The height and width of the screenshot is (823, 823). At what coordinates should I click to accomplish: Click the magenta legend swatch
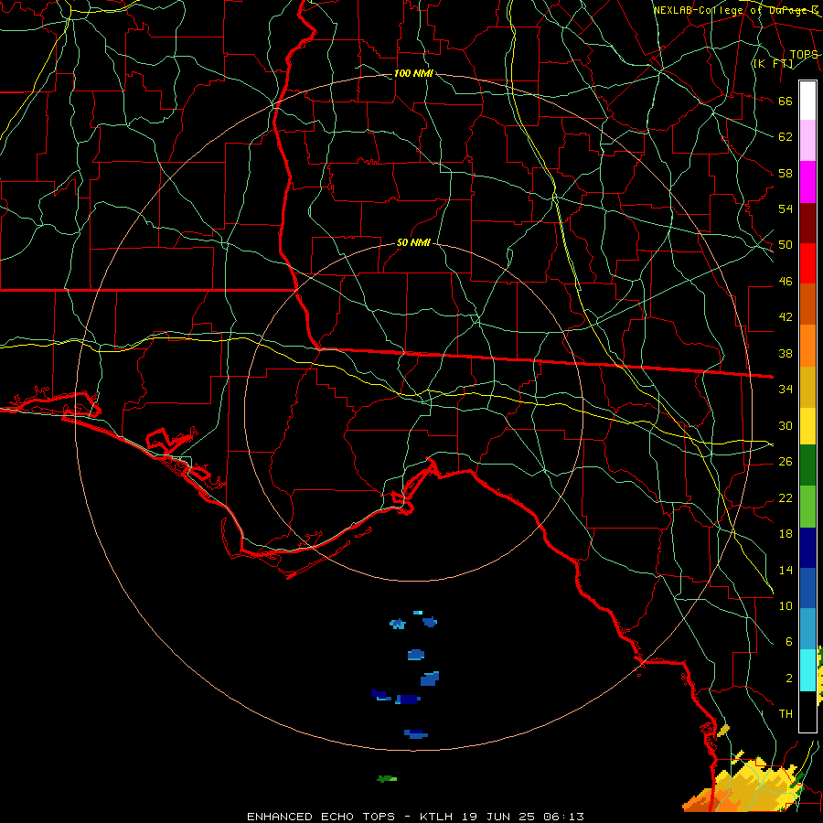(807, 182)
